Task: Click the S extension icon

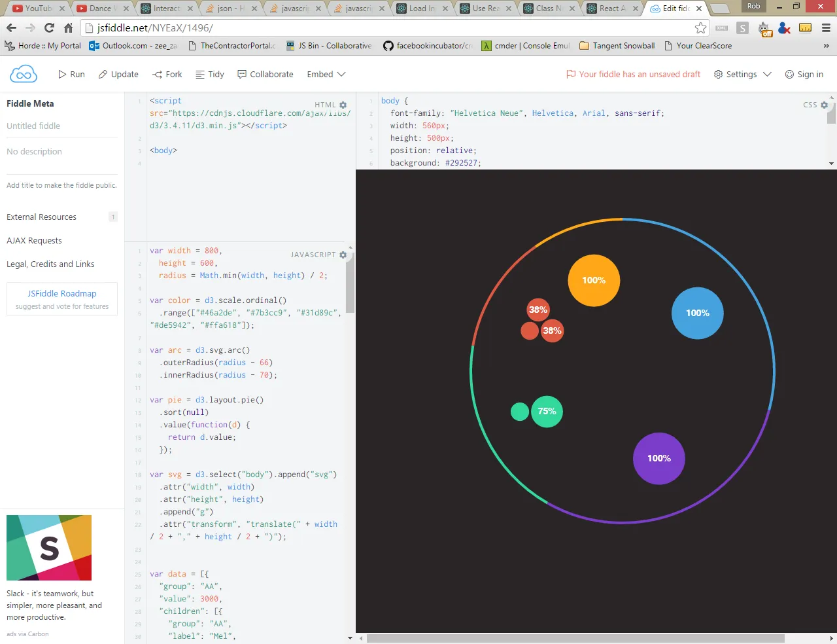Action: tap(742, 27)
